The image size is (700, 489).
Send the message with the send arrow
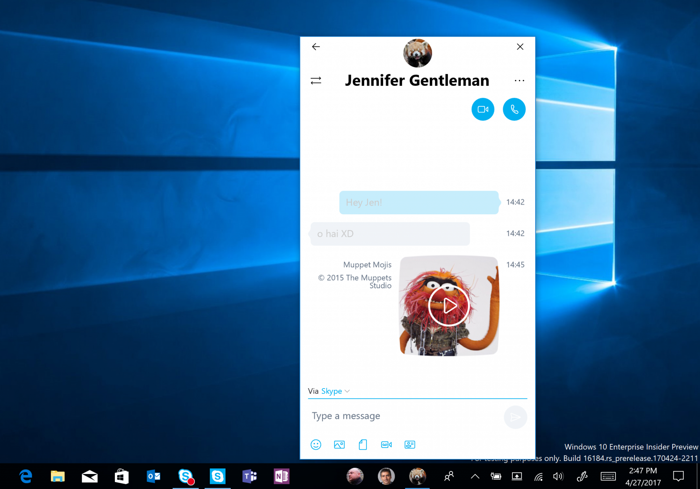[515, 417]
